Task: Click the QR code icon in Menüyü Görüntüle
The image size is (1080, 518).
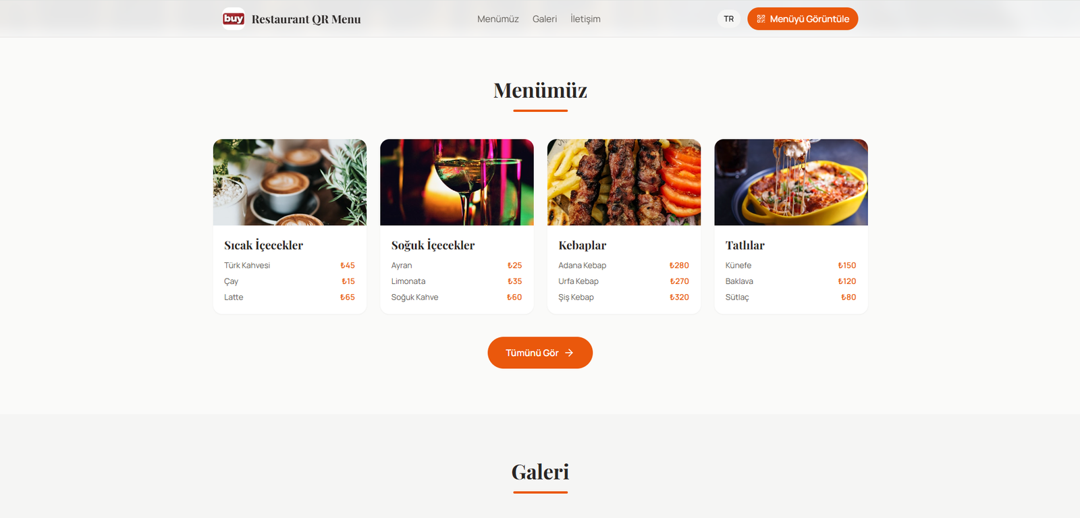Action: click(761, 19)
